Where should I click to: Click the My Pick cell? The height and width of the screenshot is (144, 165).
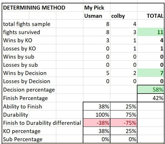pos(97,7)
